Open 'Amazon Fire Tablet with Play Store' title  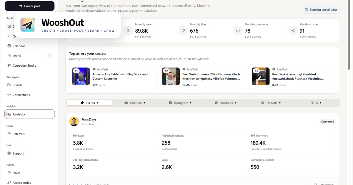pos(120,76)
